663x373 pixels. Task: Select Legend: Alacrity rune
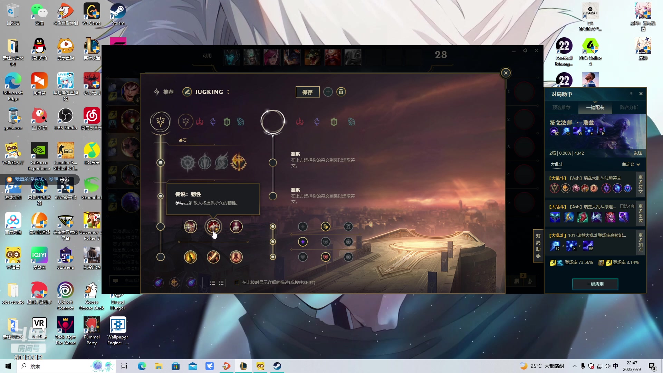[191, 227]
